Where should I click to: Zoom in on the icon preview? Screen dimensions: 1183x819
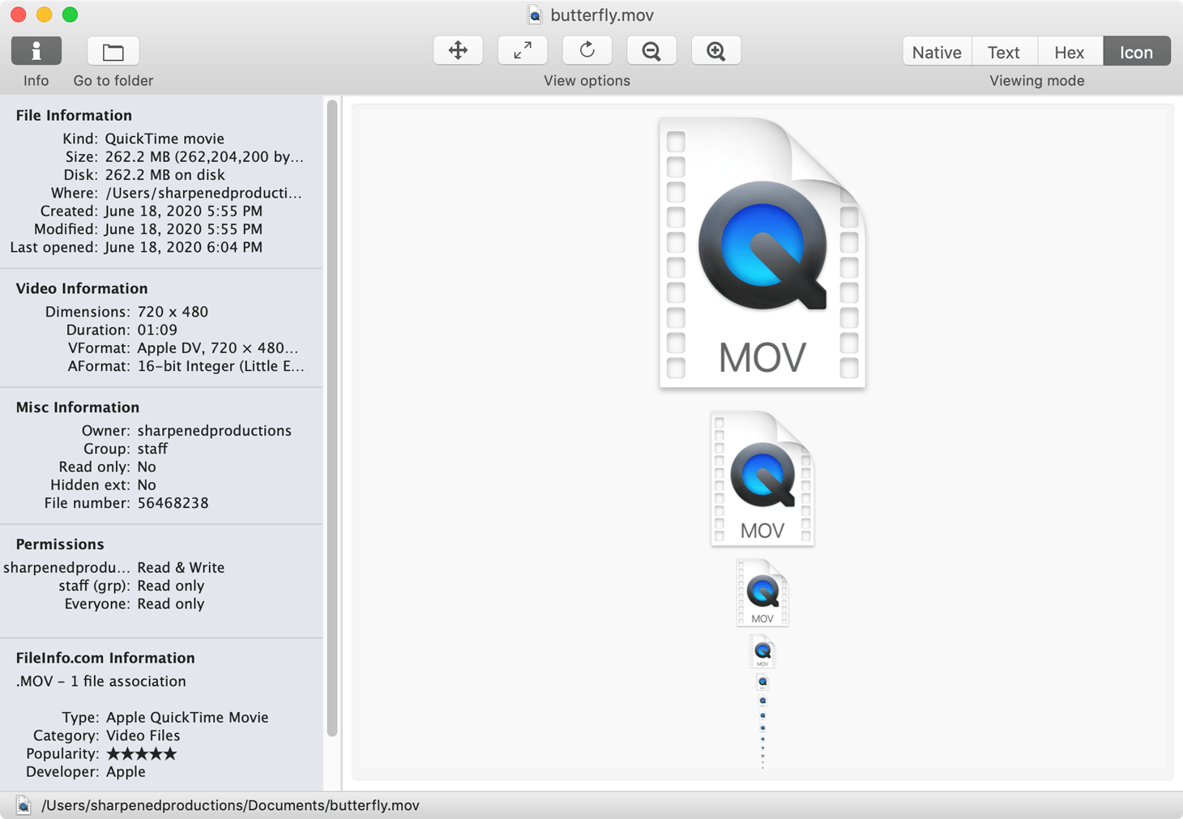(715, 50)
